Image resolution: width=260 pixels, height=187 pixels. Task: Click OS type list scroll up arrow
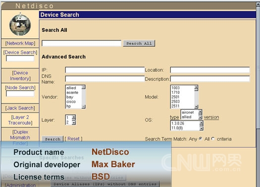pyautogui.click(x=200, y=112)
